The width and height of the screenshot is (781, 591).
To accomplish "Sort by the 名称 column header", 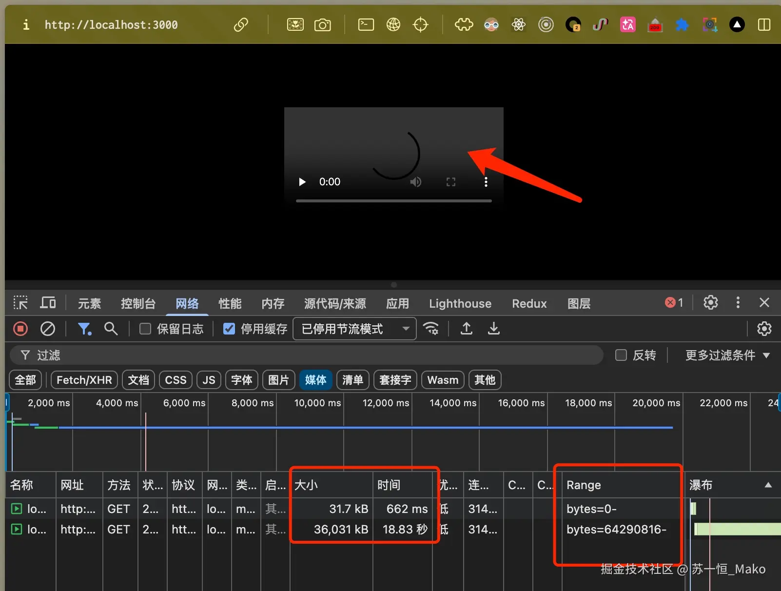I will click(31, 485).
